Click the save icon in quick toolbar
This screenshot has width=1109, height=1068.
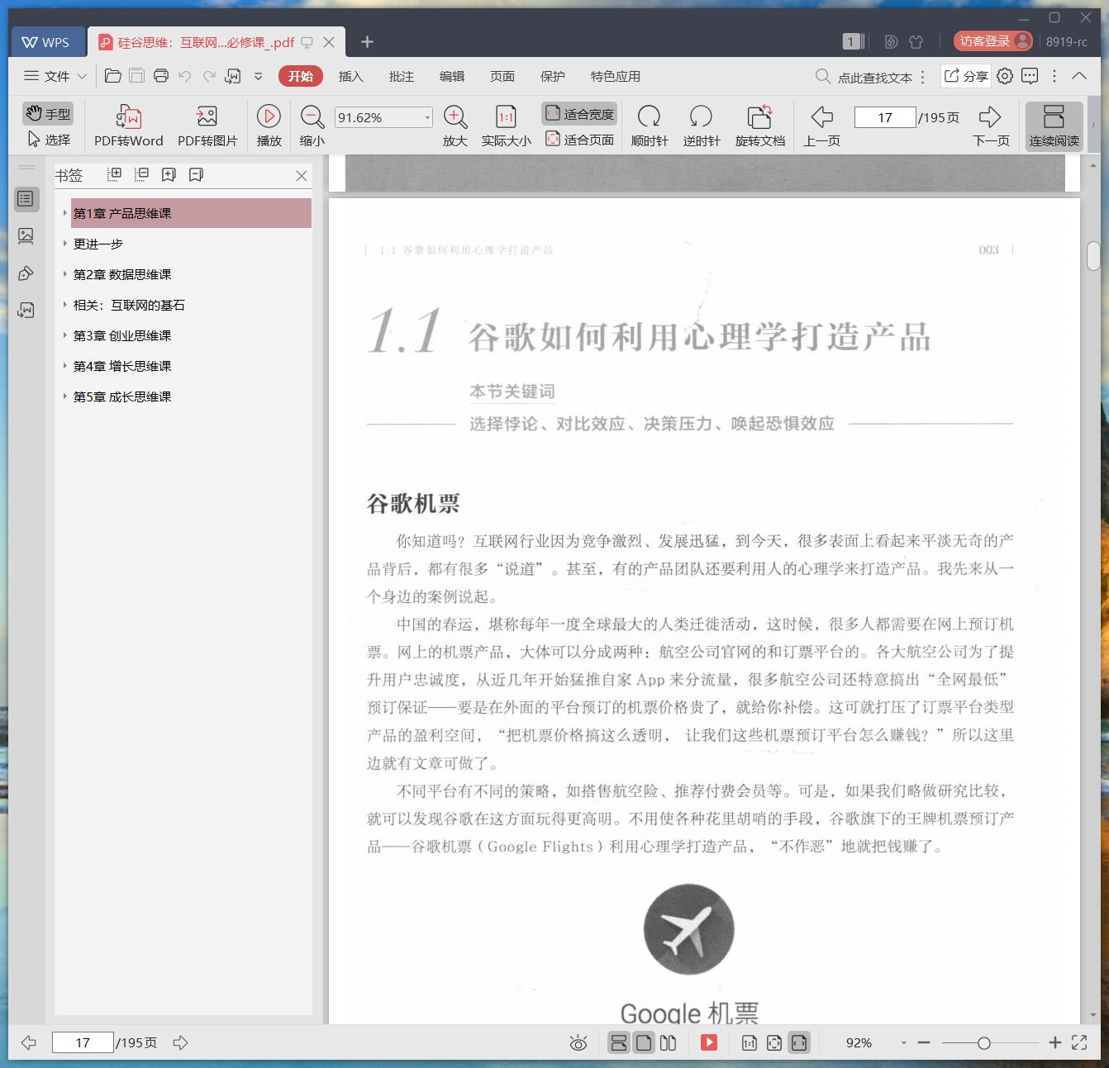point(137,76)
